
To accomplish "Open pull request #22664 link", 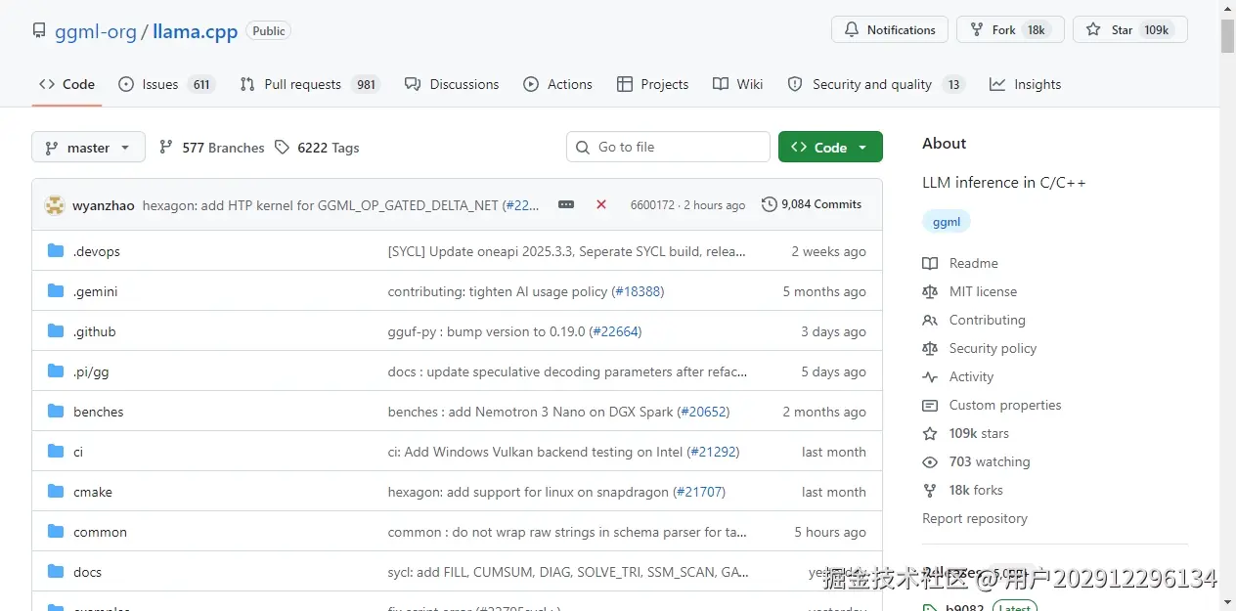I will click(616, 331).
